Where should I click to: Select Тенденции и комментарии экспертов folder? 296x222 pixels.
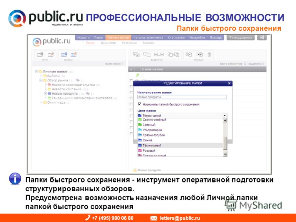pyautogui.click(x=82, y=98)
